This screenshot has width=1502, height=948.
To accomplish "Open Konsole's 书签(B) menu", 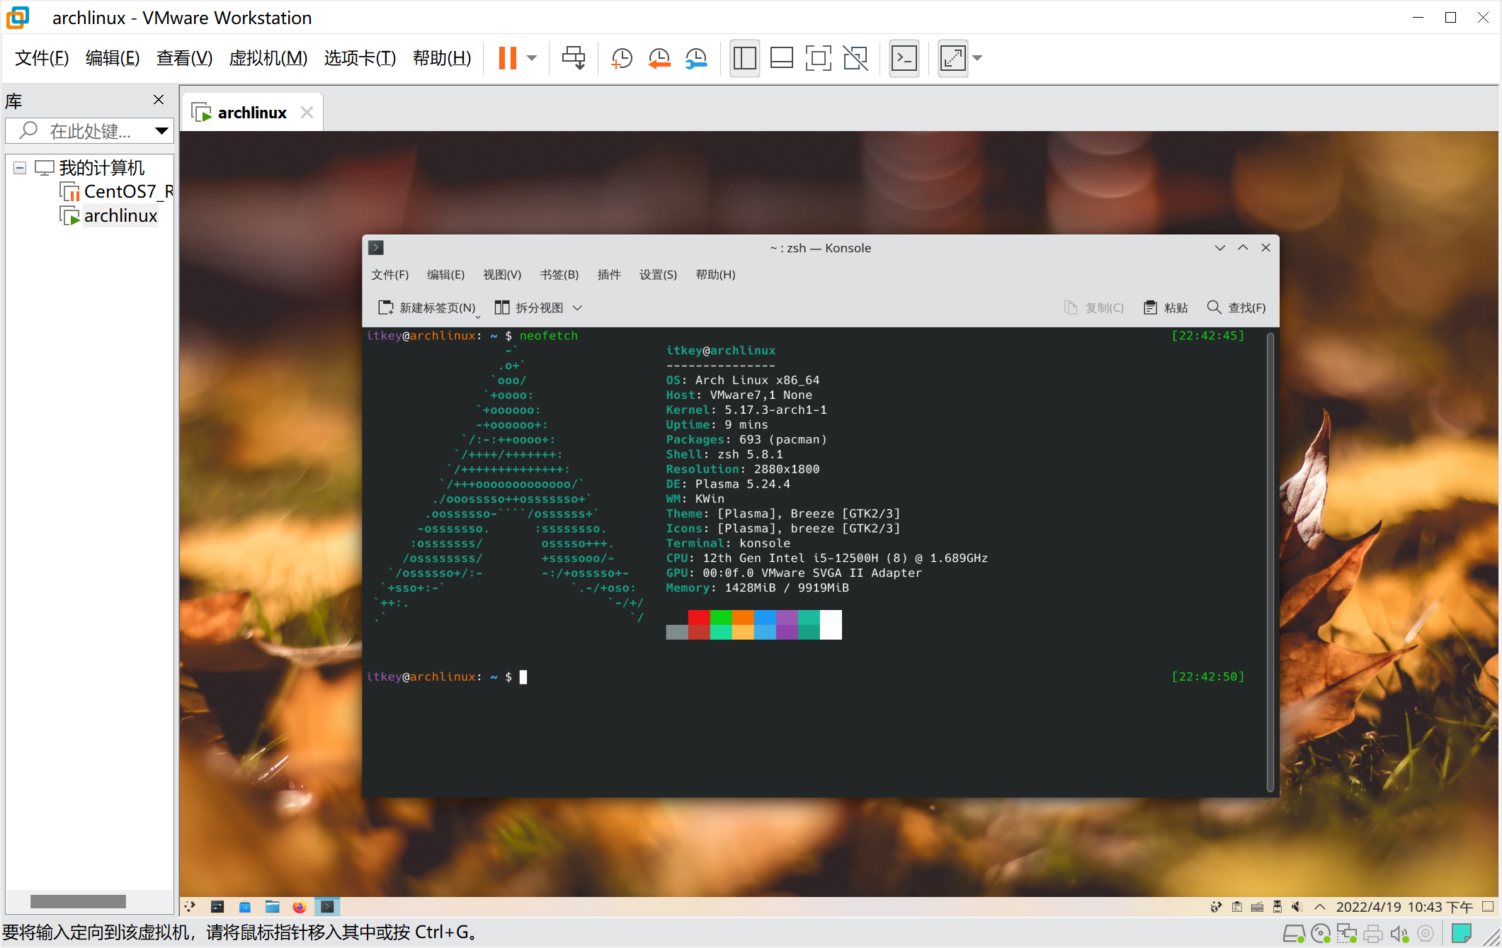I will [559, 275].
